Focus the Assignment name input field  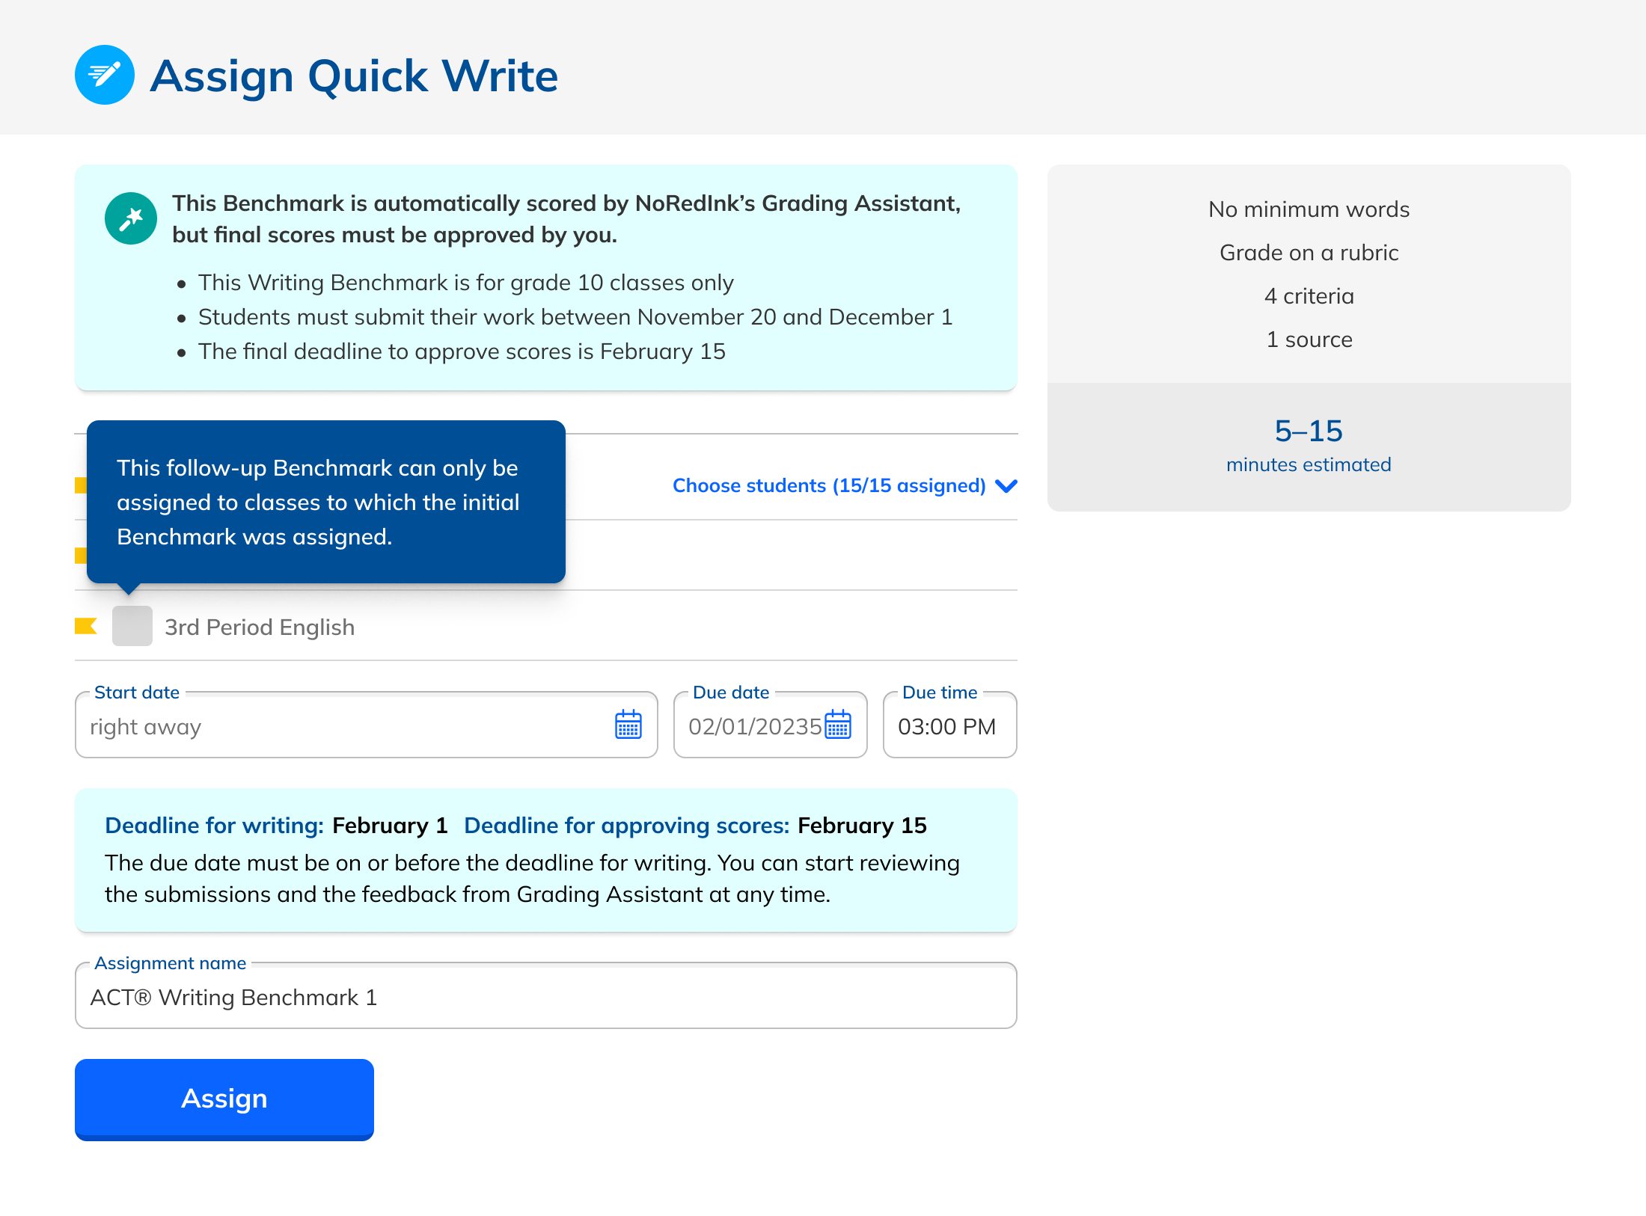point(545,998)
